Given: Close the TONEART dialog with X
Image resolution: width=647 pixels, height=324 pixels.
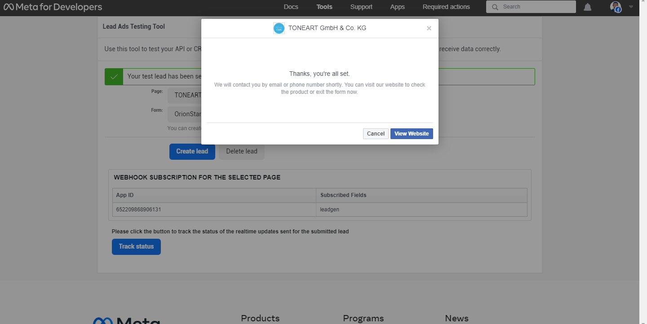Looking at the screenshot, I should coord(429,28).
